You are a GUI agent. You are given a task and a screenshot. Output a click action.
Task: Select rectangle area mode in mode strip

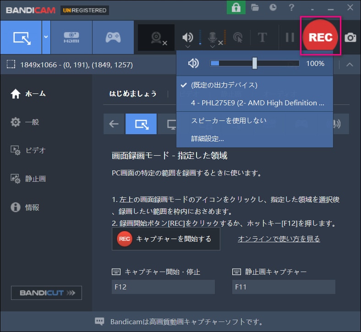(141, 124)
